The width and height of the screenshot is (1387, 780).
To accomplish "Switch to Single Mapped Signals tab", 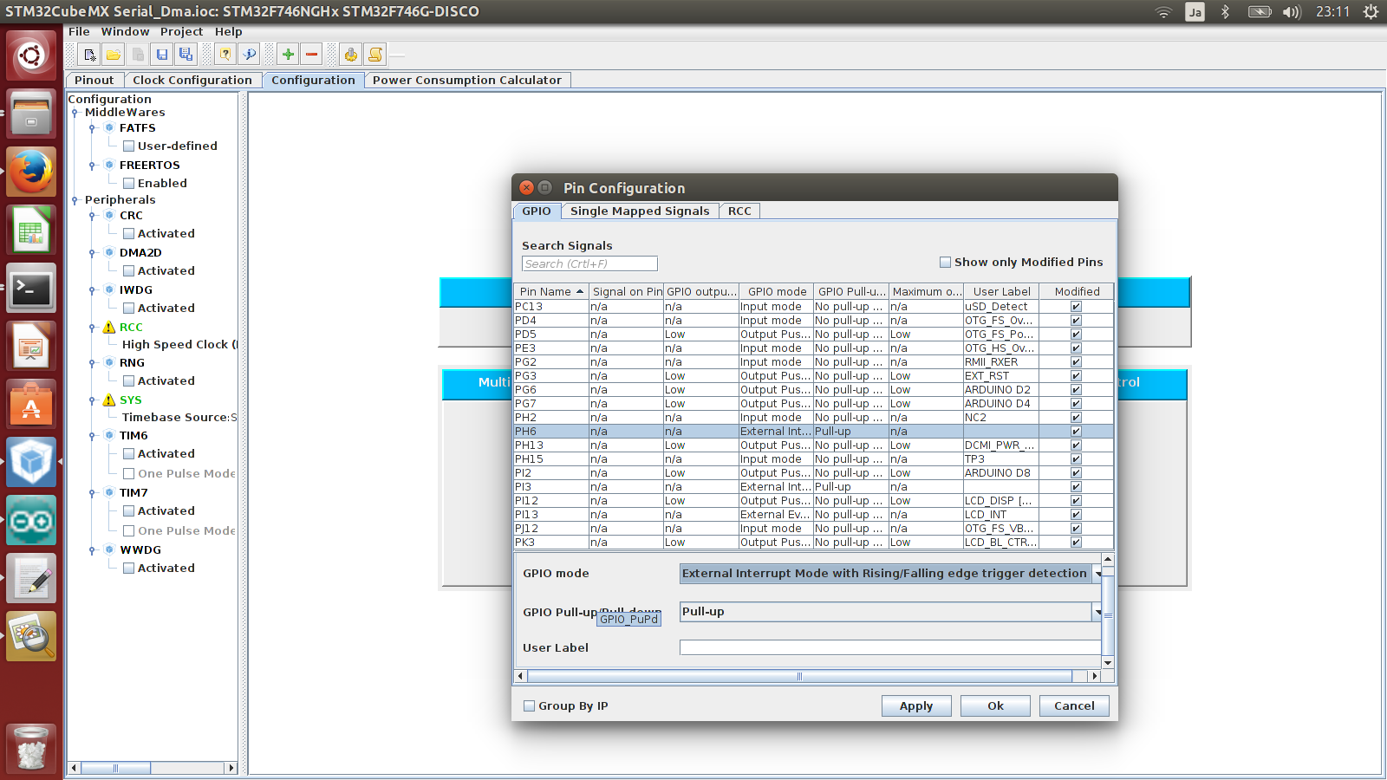I will (x=639, y=211).
